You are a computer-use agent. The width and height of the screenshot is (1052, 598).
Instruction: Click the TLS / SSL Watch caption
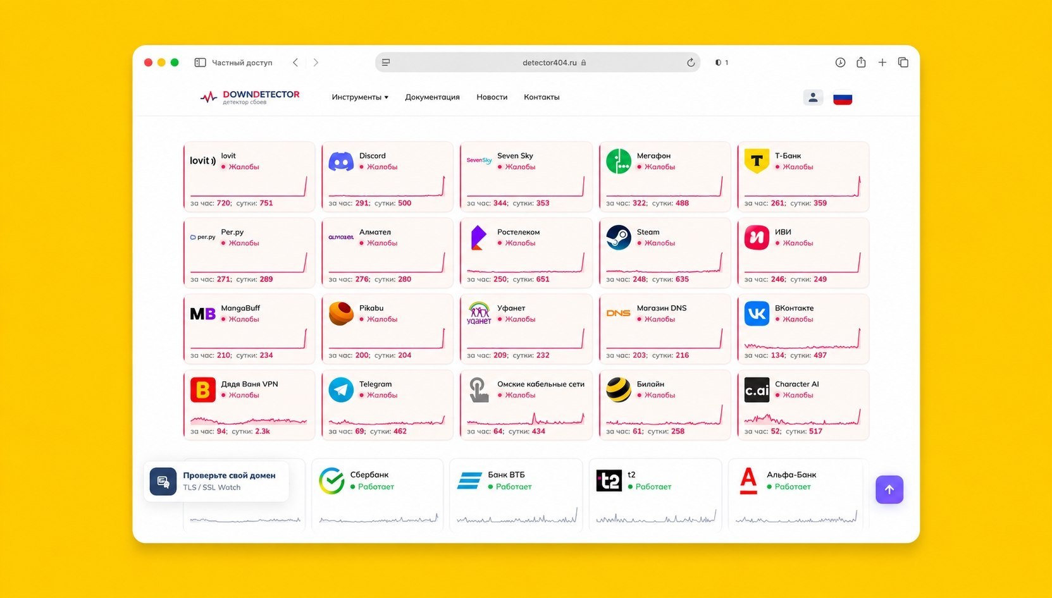coord(211,487)
